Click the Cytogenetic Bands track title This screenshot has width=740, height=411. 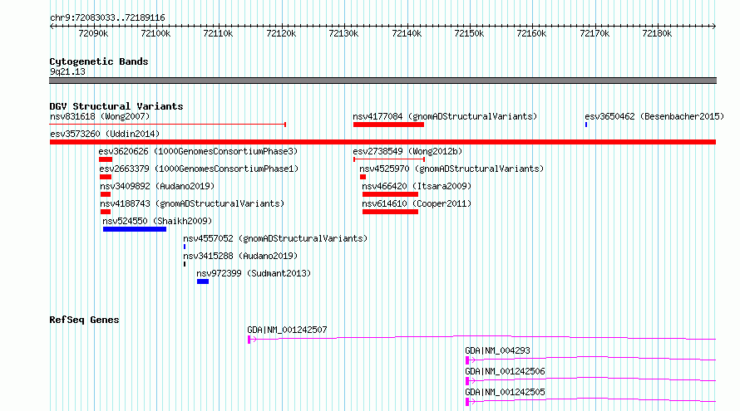pyautogui.click(x=99, y=61)
